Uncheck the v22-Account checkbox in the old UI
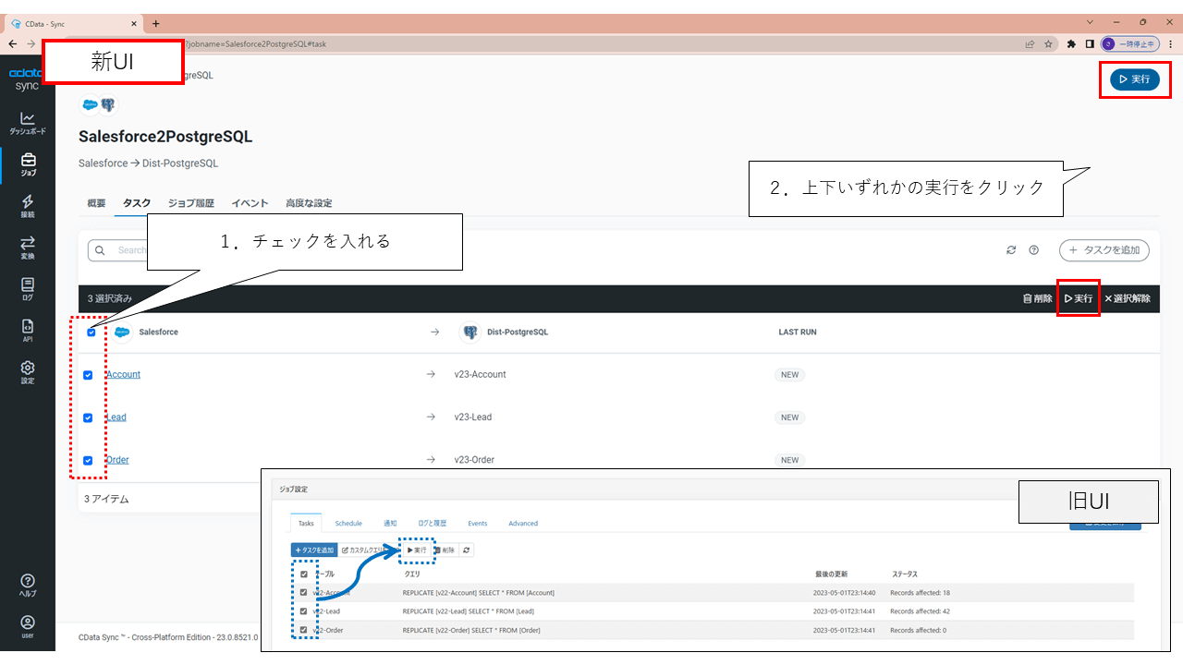The height and width of the screenshot is (665, 1183). coord(303,593)
